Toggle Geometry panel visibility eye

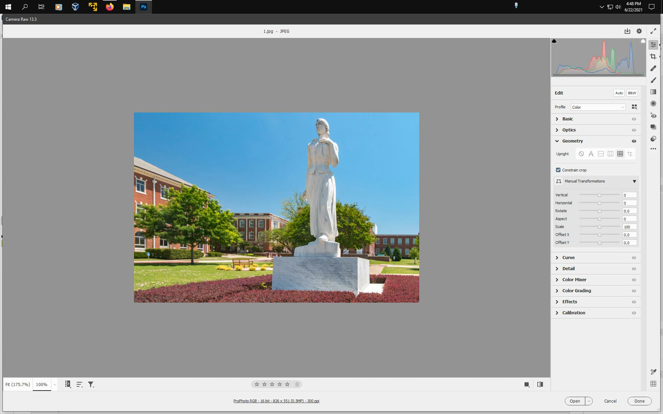coord(634,141)
